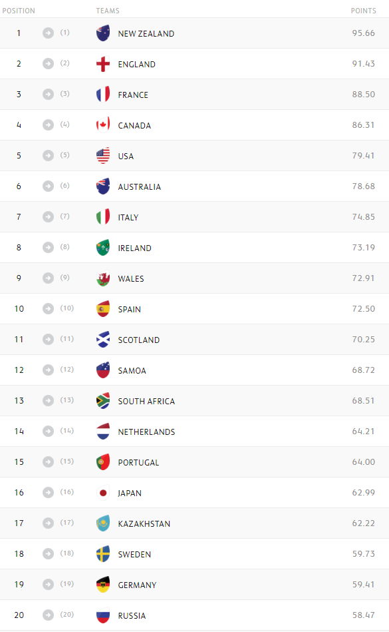Click the Japan flag icon
Image resolution: width=389 pixels, height=632 pixels.
click(103, 493)
